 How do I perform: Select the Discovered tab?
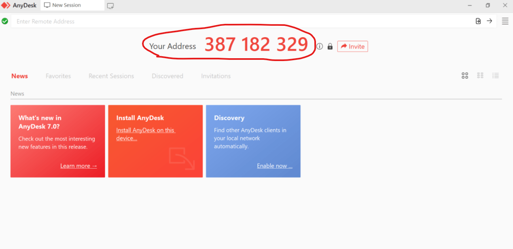point(167,76)
